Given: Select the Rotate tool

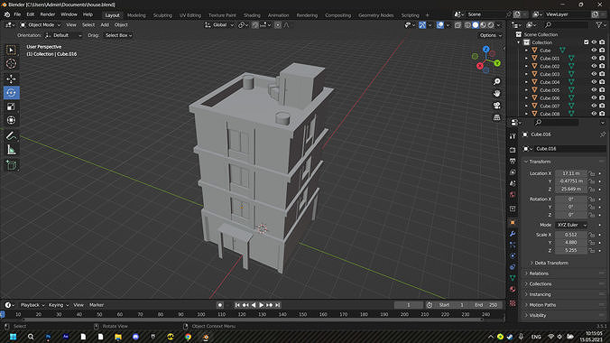Looking at the screenshot, I should 12,93.
